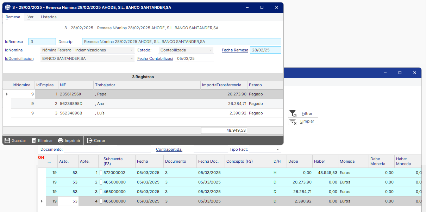Open the Ver menu

click(x=30, y=17)
